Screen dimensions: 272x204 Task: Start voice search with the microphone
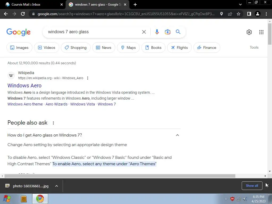pos(157,32)
